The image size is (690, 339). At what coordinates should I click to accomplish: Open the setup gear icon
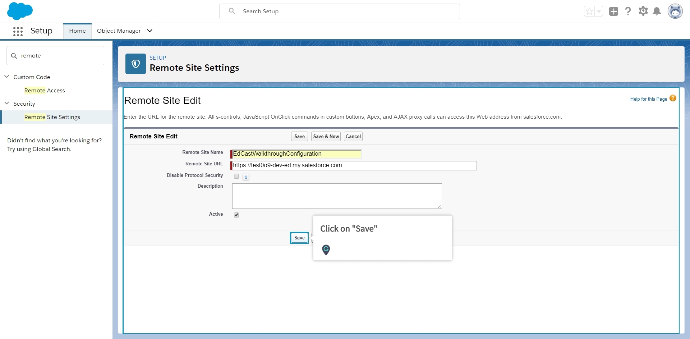(x=643, y=11)
